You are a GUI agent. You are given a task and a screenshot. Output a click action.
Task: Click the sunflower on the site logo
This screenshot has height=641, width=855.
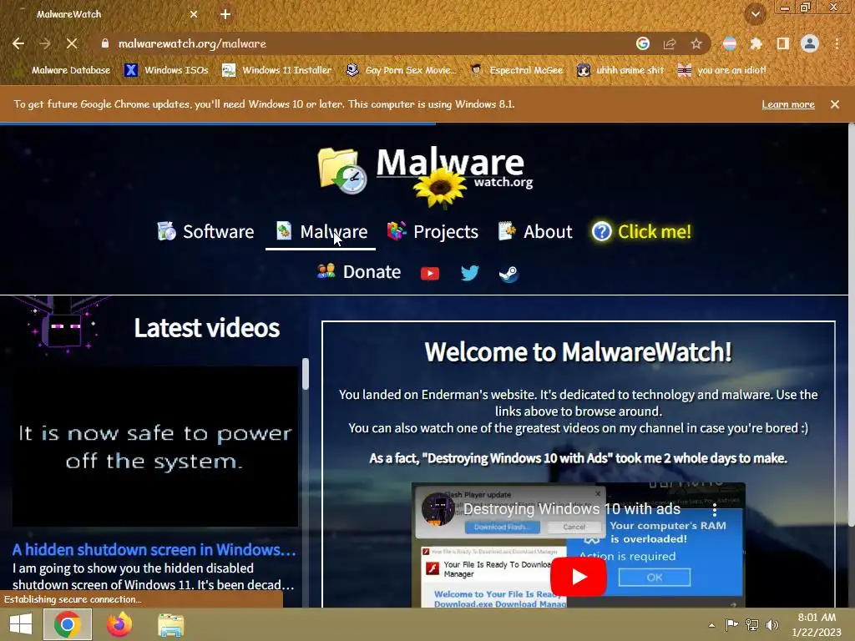[440, 188]
